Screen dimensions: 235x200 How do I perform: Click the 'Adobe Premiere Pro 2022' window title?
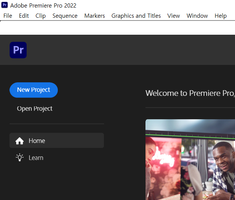click(x=43, y=6)
